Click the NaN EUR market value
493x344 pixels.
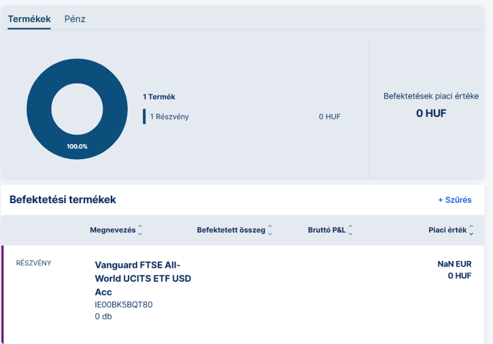[x=454, y=264]
